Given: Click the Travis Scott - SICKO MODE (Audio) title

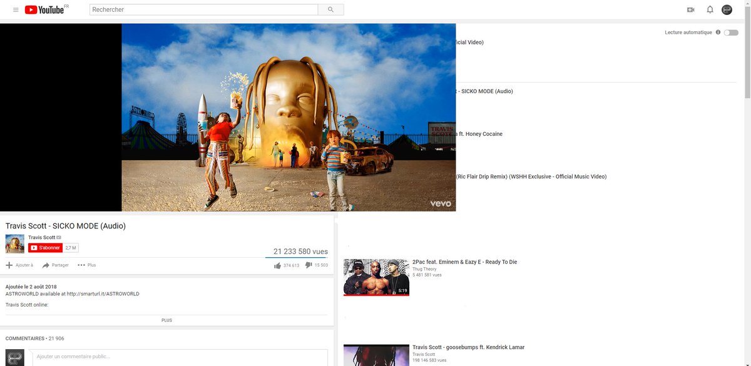Looking at the screenshot, I should coord(66,226).
